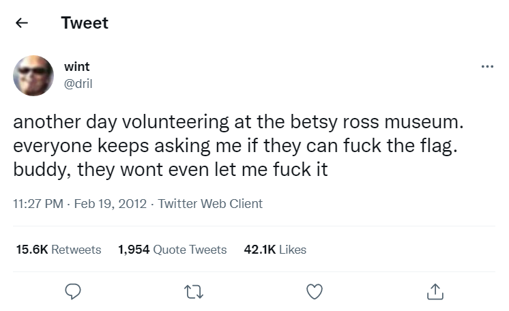
Task: View the 15.6K Retweets list
Action: click(58, 250)
